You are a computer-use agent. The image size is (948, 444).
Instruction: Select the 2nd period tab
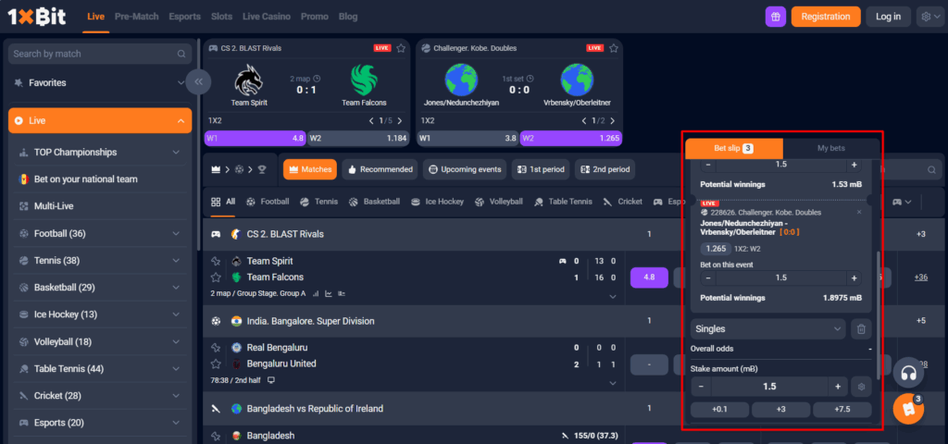tap(605, 170)
